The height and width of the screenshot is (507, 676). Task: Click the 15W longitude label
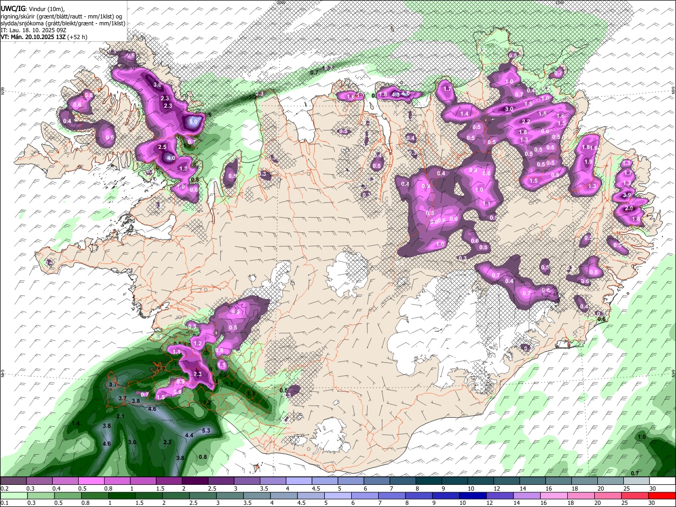pyautogui.click(x=559, y=3)
